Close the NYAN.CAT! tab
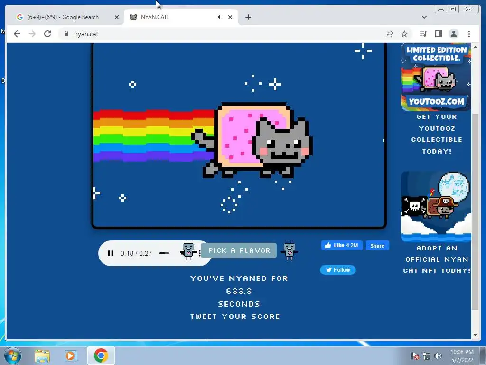Screen dimensions: 486x365 coord(230,17)
